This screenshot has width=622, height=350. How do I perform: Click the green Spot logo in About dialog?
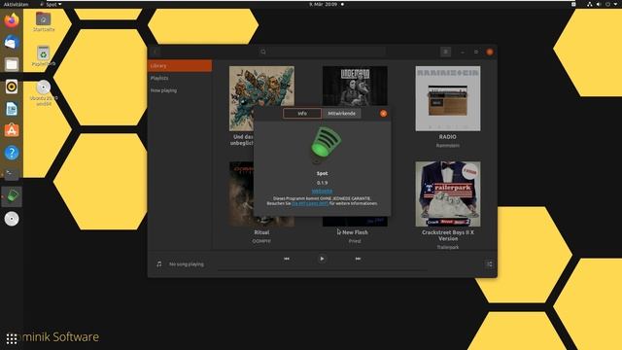tap(326, 145)
